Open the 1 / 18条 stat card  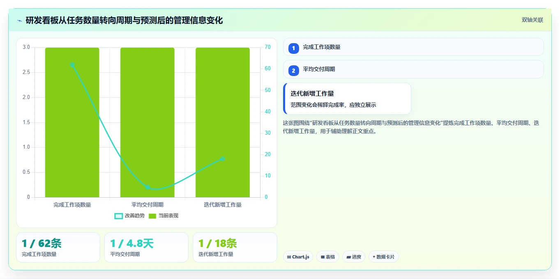pyautogui.click(x=235, y=247)
